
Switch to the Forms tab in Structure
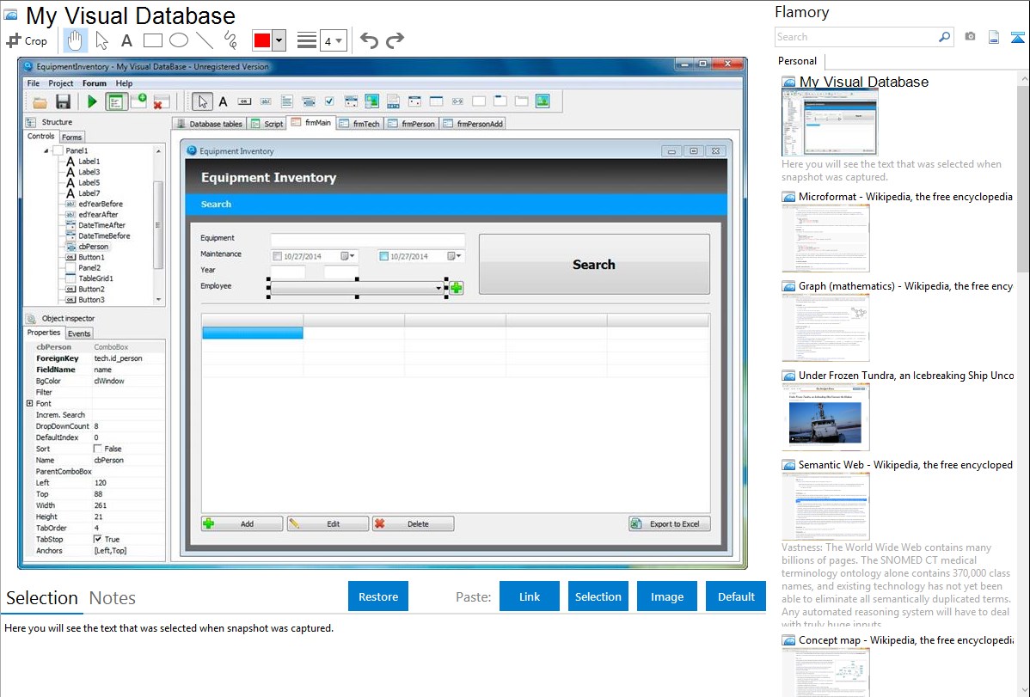click(x=72, y=138)
